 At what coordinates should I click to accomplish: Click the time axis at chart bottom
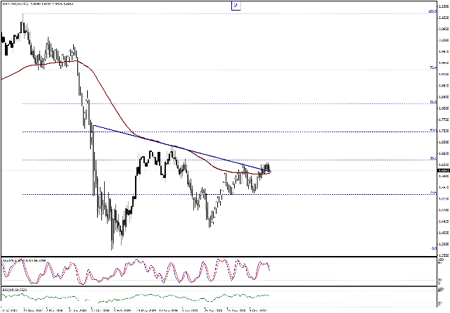tap(211, 309)
